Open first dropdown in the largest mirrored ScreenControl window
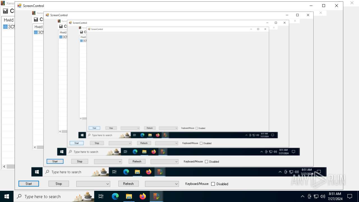 tap(108, 162)
